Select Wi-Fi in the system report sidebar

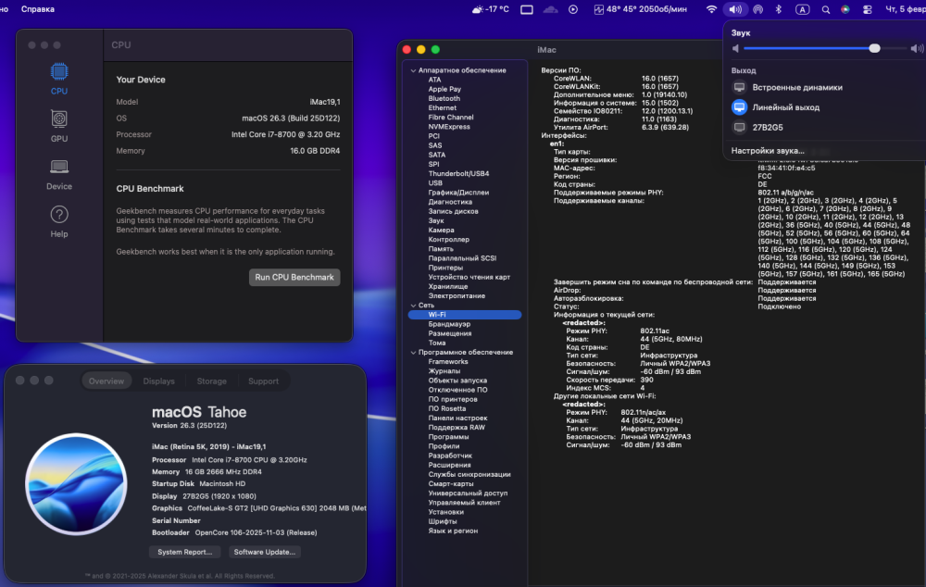(465, 315)
